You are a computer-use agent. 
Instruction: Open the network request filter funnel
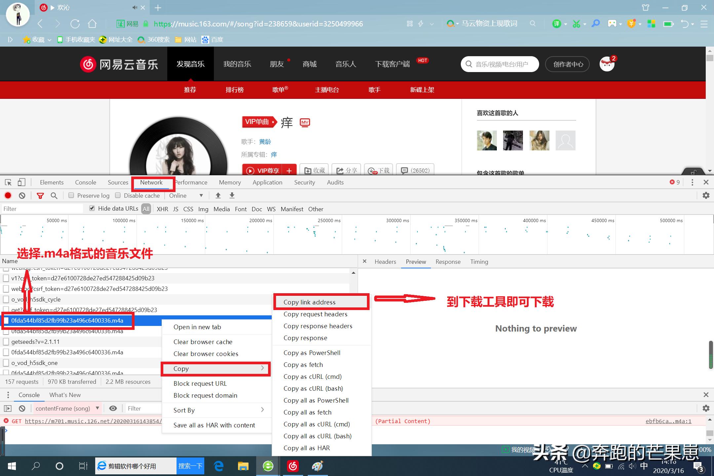40,195
